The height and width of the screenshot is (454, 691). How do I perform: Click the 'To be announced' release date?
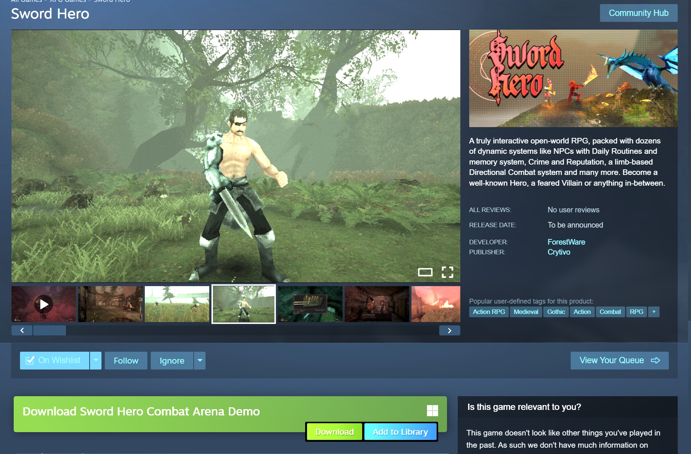pos(575,225)
